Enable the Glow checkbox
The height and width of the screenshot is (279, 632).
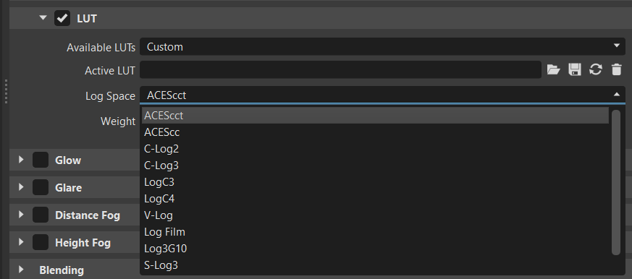[x=41, y=160]
